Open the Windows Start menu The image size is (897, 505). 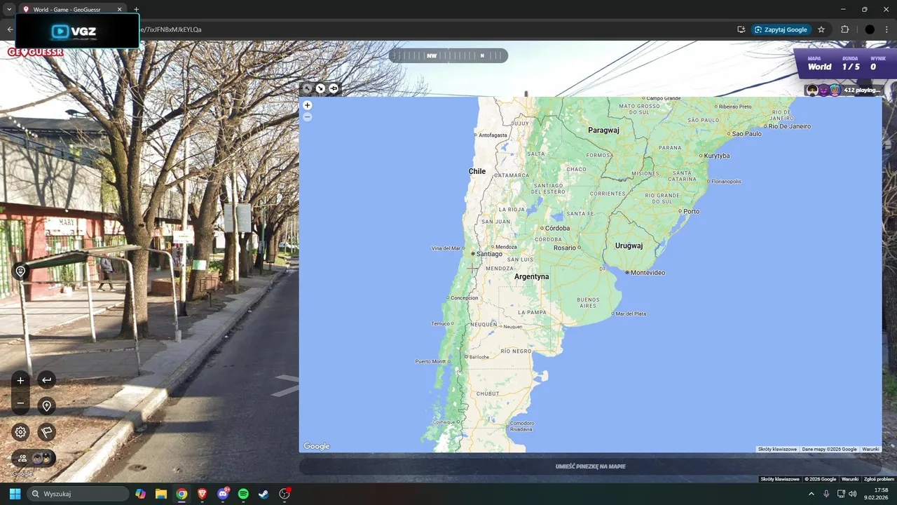pyautogui.click(x=15, y=494)
